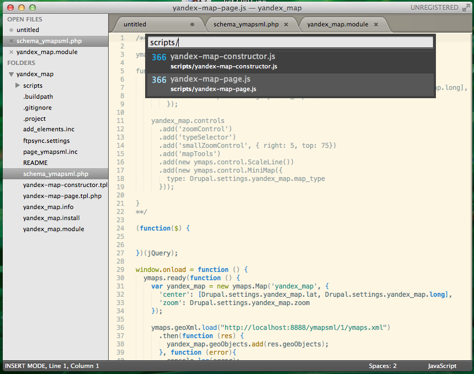
Task: Open untitled in open files list
Action: click(28, 30)
